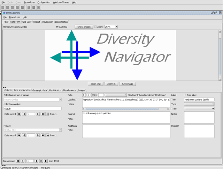The height and width of the screenshot is (169, 223).
Task: Click the Zoom In button
Action: [x=111, y=84]
